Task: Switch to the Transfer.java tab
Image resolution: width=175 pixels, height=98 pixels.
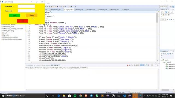Action: (90, 10)
